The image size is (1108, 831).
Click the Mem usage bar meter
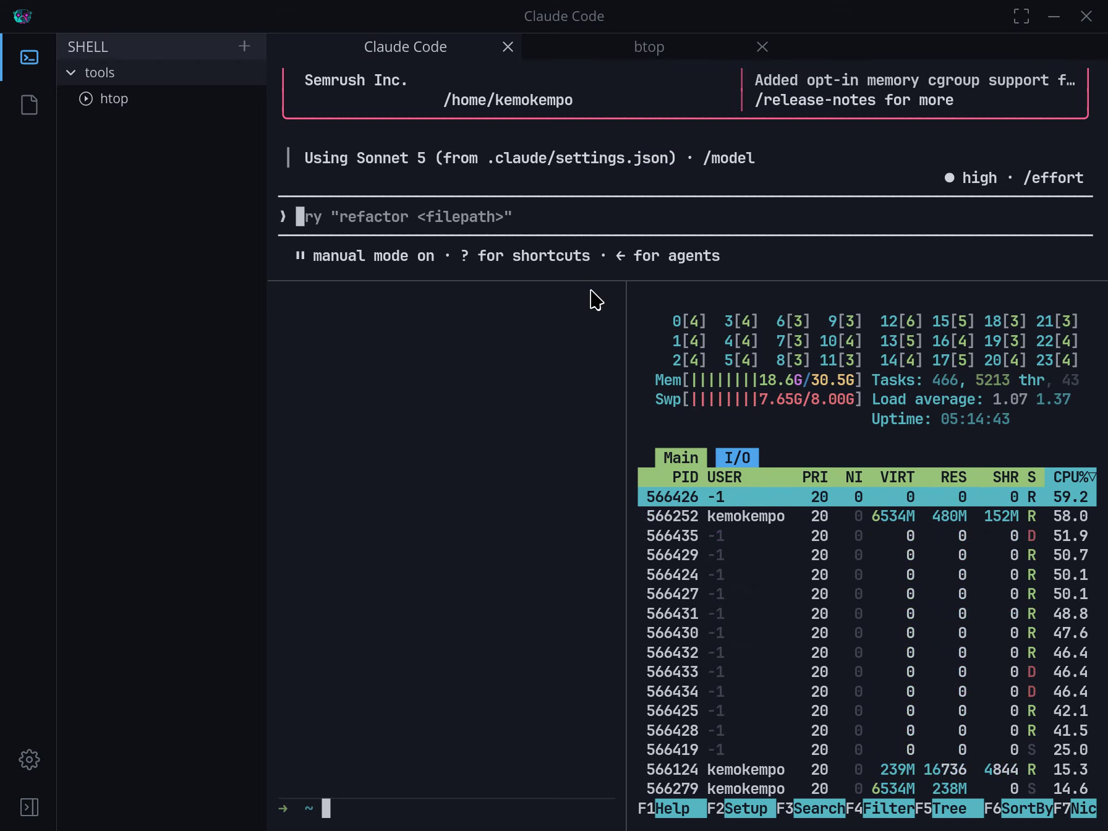(759, 380)
